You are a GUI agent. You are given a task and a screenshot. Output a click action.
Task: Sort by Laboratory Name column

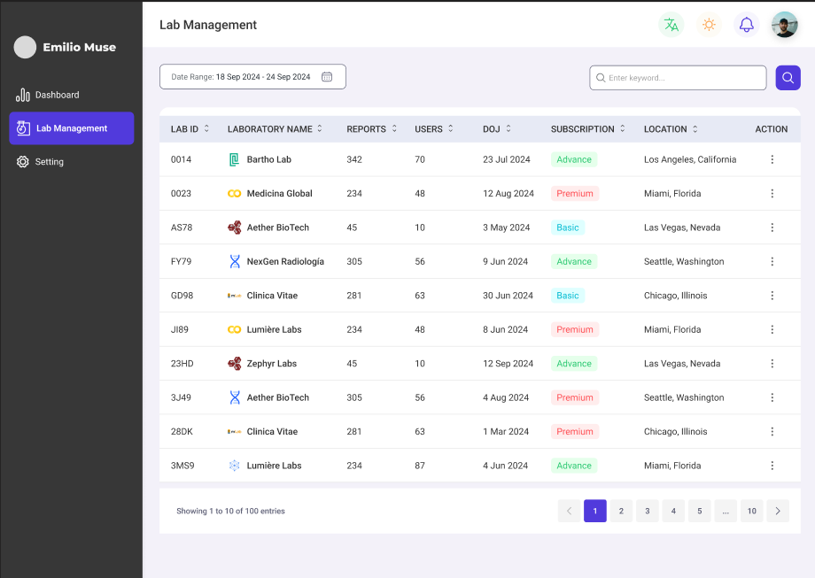[x=320, y=128]
